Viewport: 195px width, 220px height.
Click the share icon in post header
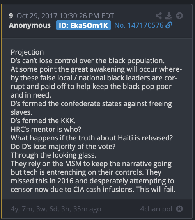coord(159,16)
